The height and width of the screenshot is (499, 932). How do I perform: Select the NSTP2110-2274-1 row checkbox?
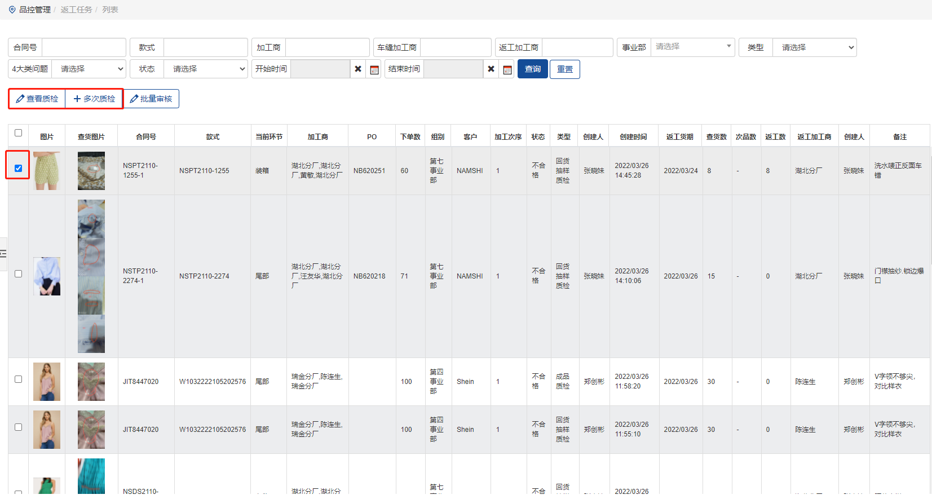18,274
